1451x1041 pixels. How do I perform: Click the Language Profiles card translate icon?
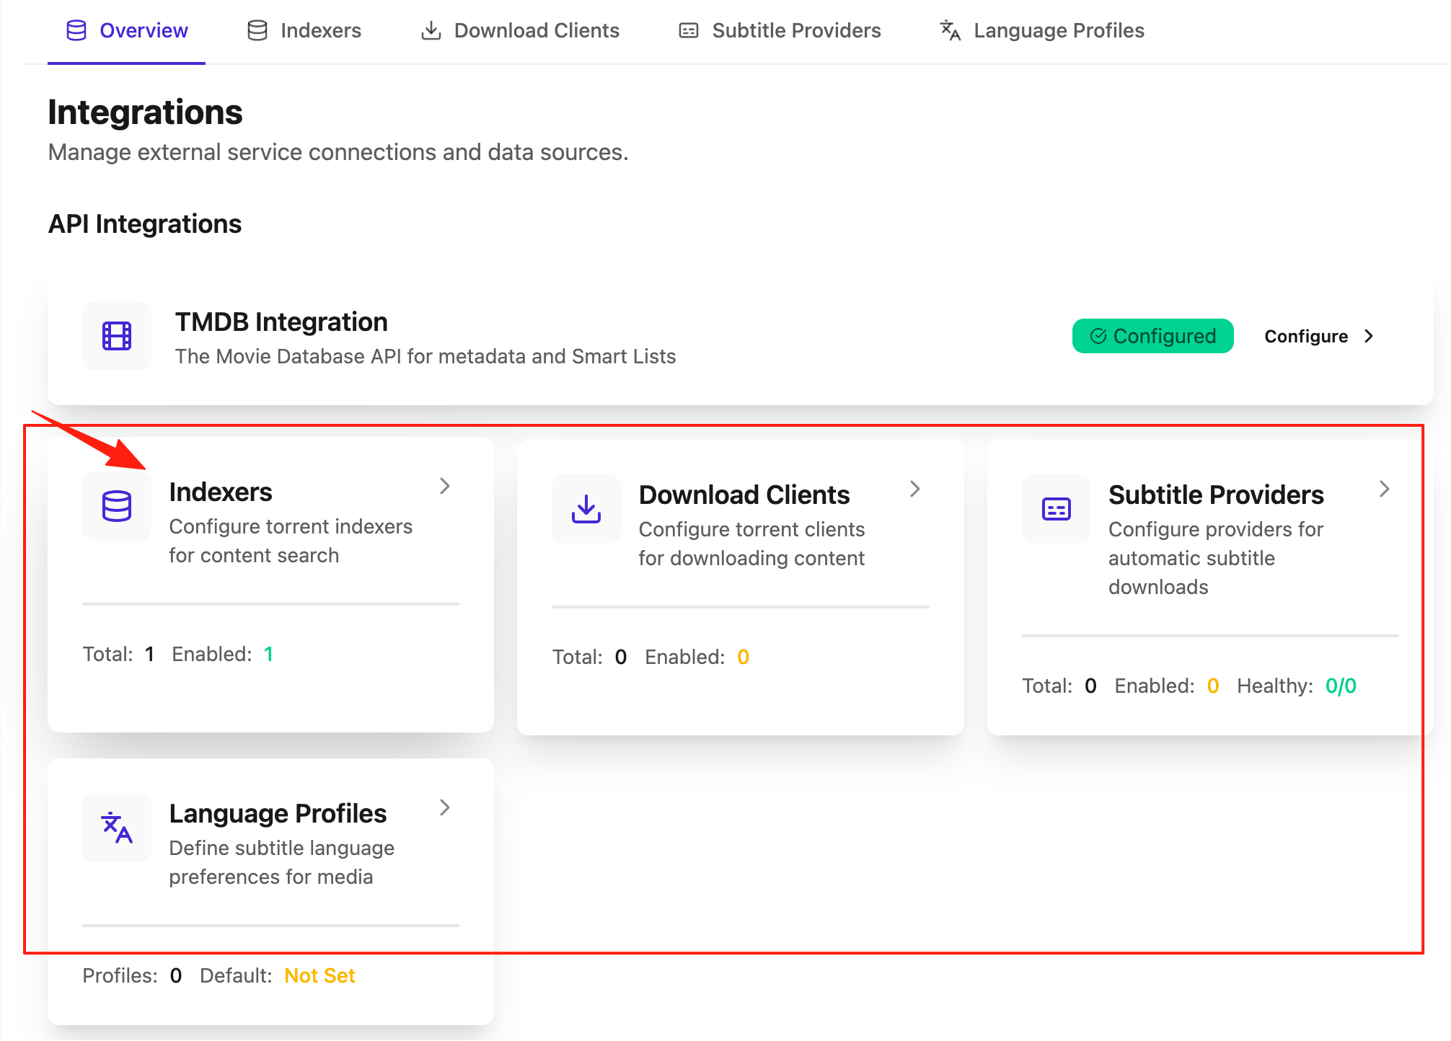(x=117, y=828)
